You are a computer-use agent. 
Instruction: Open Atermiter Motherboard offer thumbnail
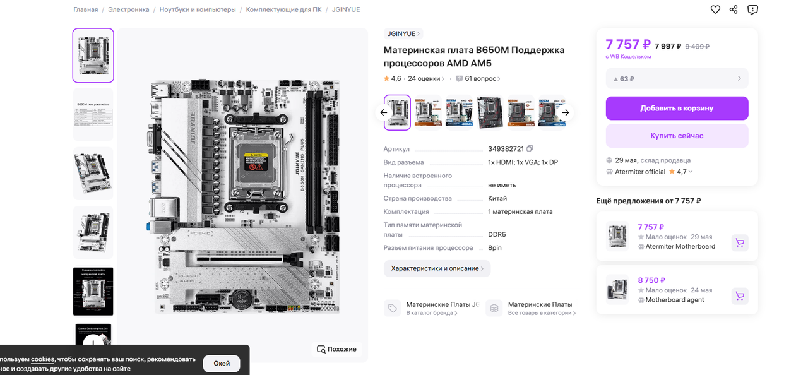[618, 236]
